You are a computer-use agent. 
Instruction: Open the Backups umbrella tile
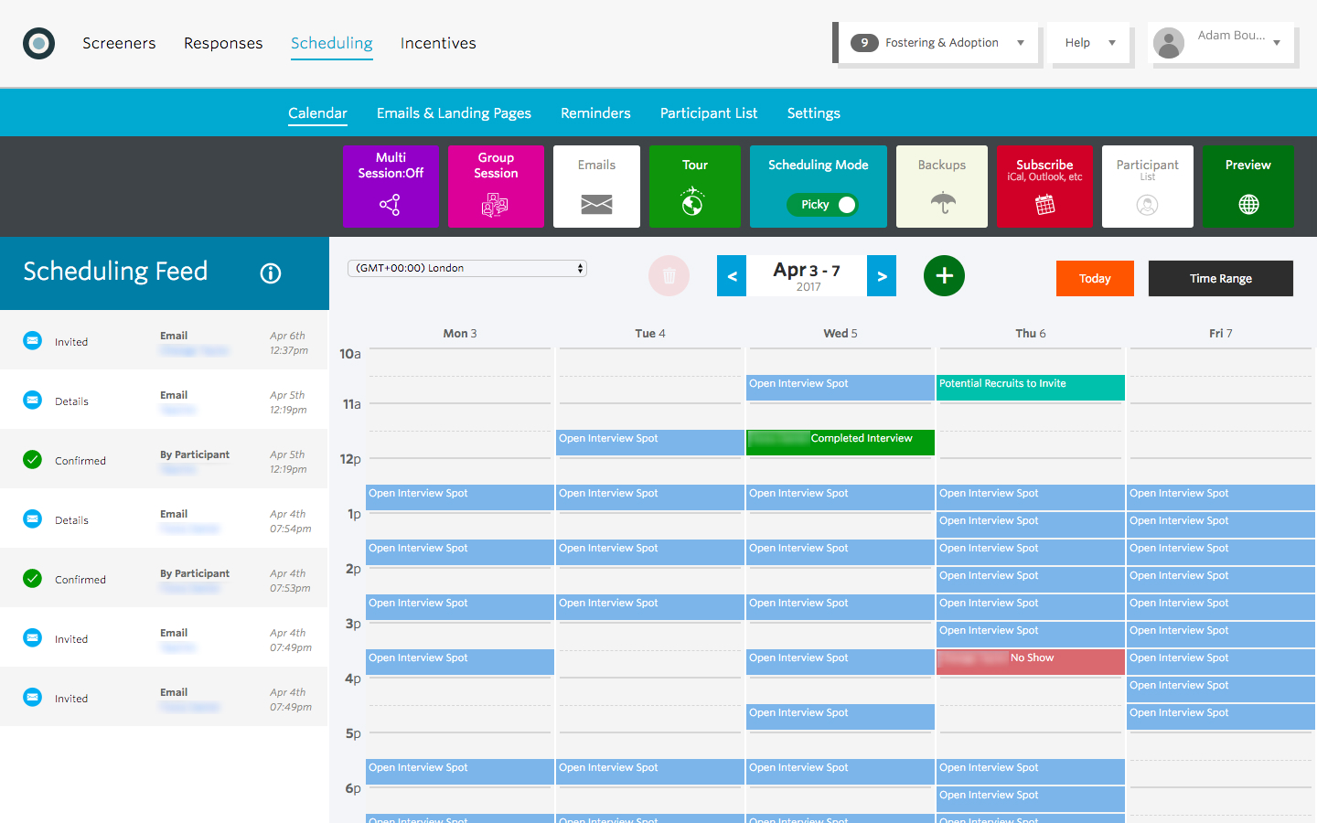point(941,187)
